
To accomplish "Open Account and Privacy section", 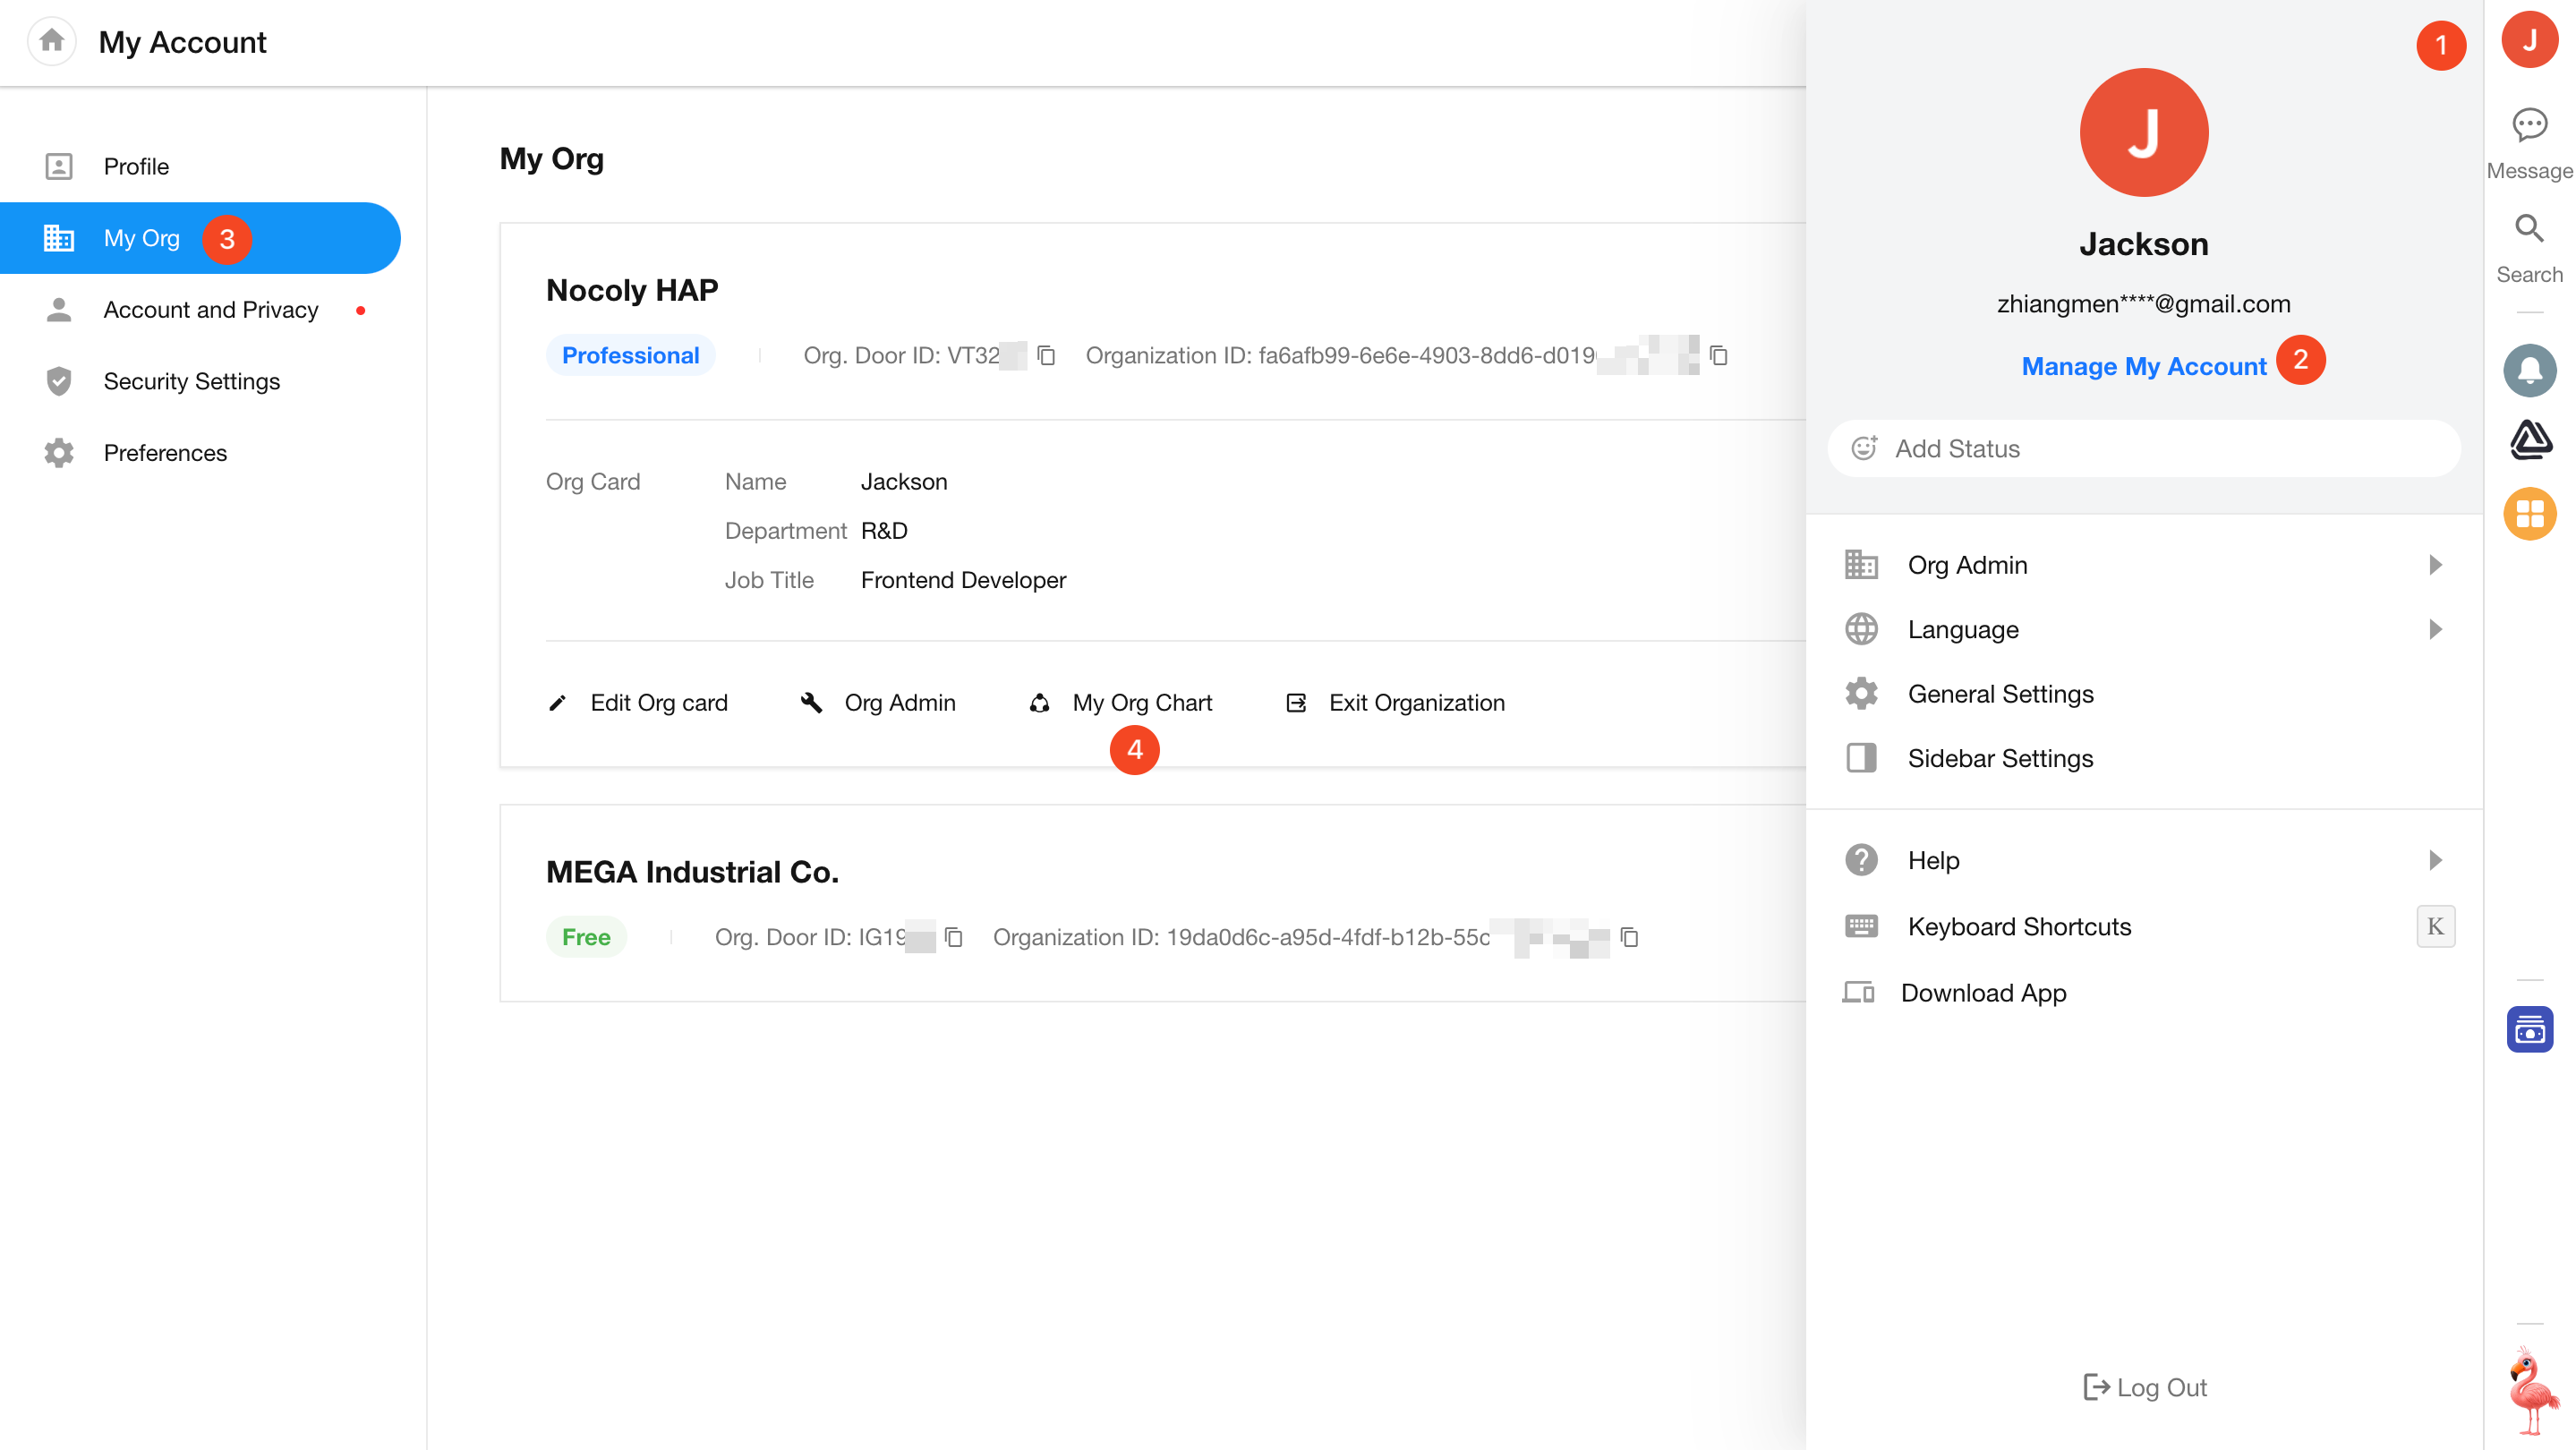I will [210, 310].
